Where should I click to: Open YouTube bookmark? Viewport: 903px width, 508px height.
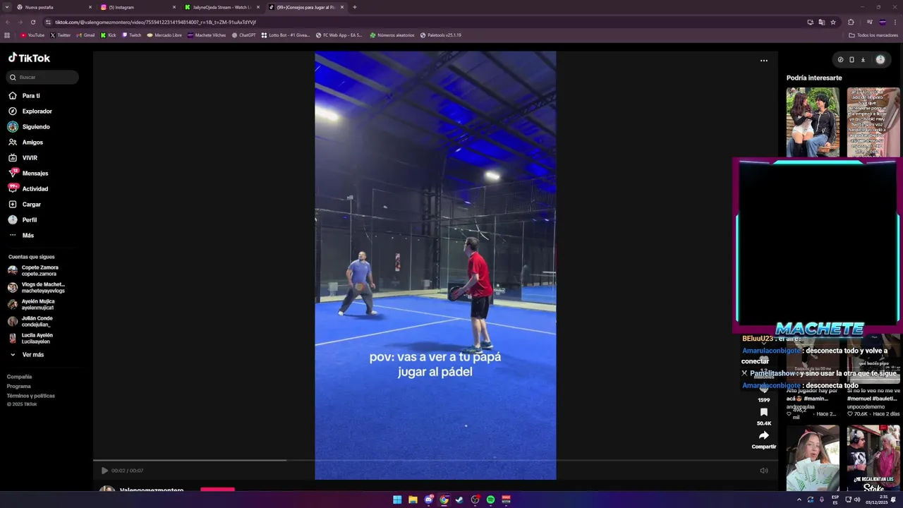[x=32, y=35]
